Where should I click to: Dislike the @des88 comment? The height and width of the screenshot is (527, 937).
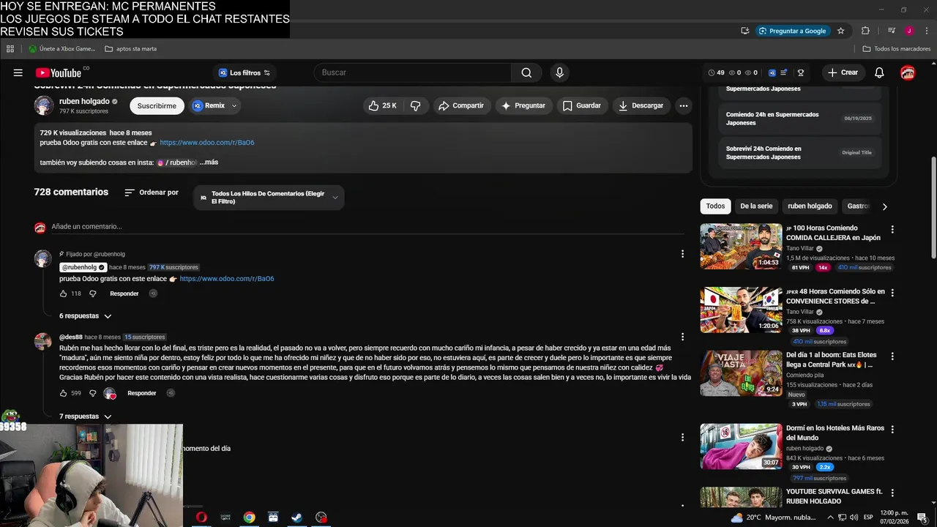[x=92, y=393]
